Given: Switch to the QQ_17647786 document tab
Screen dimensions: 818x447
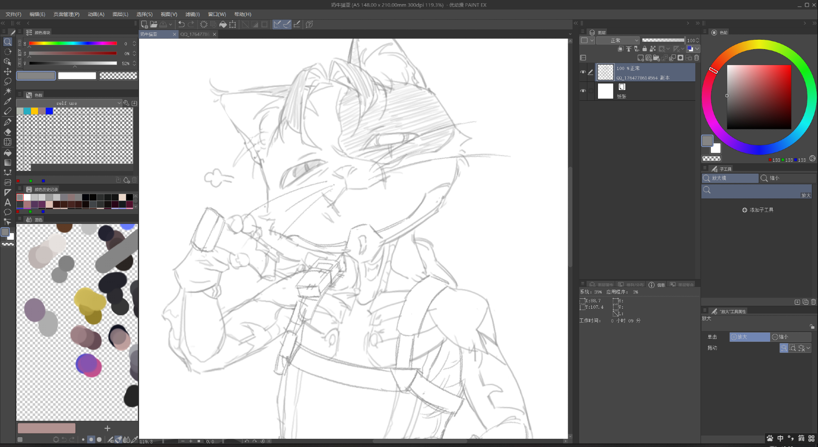Looking at the screenshot, I should (195, 34).
